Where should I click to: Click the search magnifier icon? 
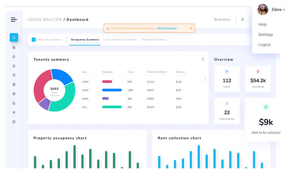pos(216,20)
